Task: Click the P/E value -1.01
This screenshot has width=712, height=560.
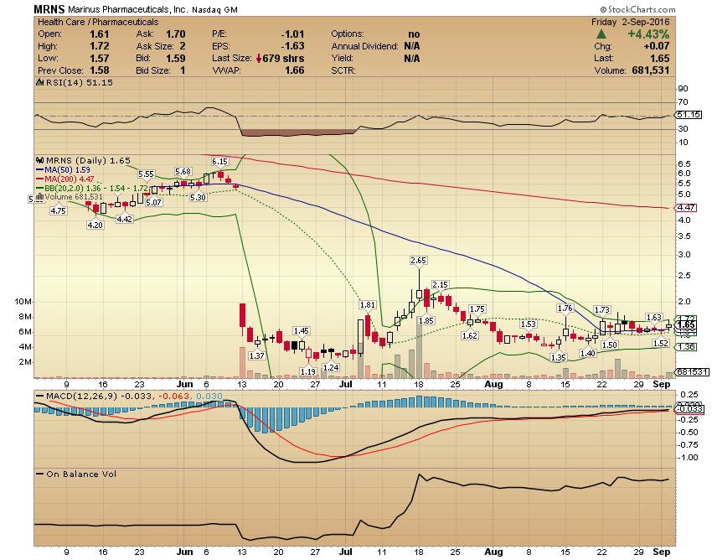Action: [x=292, y=34]
